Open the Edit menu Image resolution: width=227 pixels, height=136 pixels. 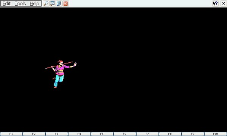(x=6, y=3)
